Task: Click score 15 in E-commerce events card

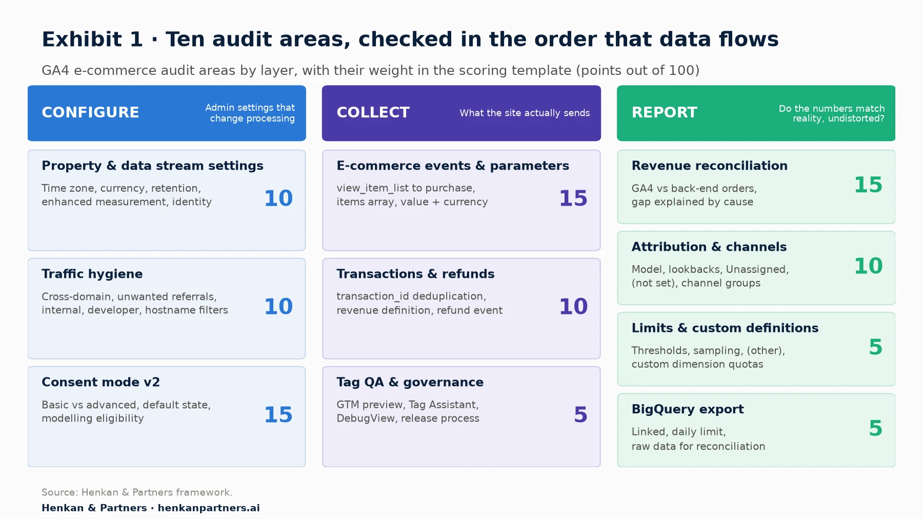Action: pos(573,198)
